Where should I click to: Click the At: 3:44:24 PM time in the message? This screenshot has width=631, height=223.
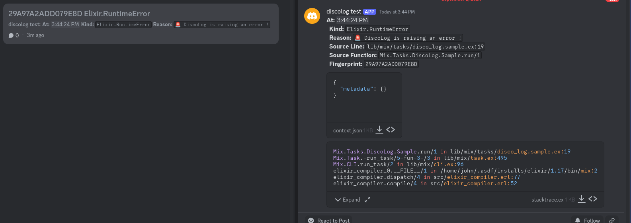pyautogui.click(x=352, y=20)
